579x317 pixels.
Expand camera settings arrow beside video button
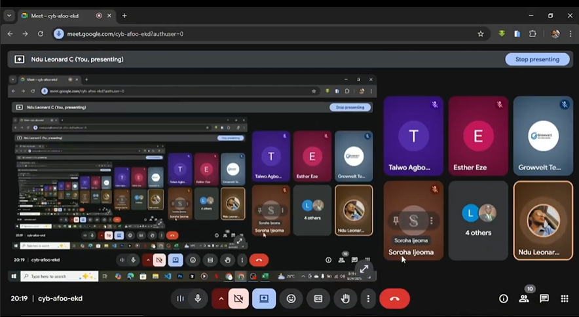click(221, 299)
